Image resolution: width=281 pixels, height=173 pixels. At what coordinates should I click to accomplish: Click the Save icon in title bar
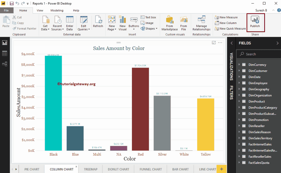point(11,3)
